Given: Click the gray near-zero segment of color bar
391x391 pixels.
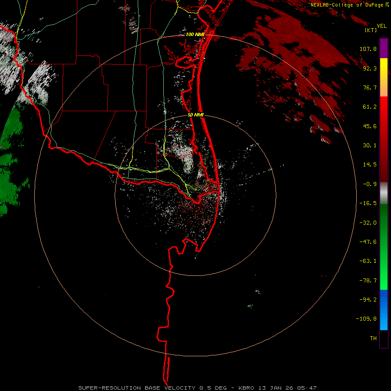Looking at the screenshot, I should [384, 193].
